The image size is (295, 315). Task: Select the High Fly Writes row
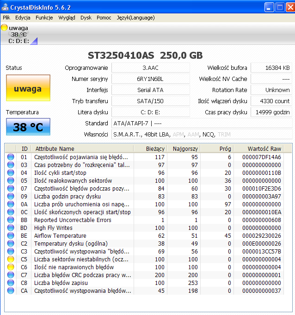pyautogui.click(x=144, y=228)
